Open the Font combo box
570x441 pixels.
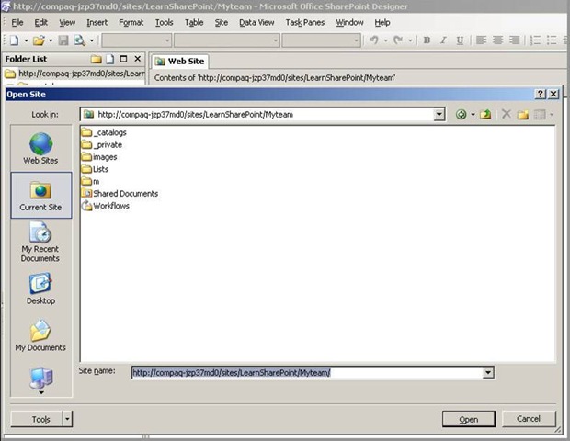click(x=227, y=40)
